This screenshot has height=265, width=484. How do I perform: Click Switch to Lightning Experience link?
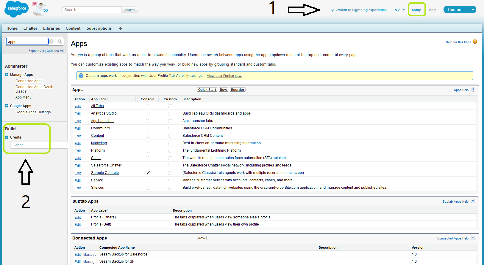(x=361, y=10)
